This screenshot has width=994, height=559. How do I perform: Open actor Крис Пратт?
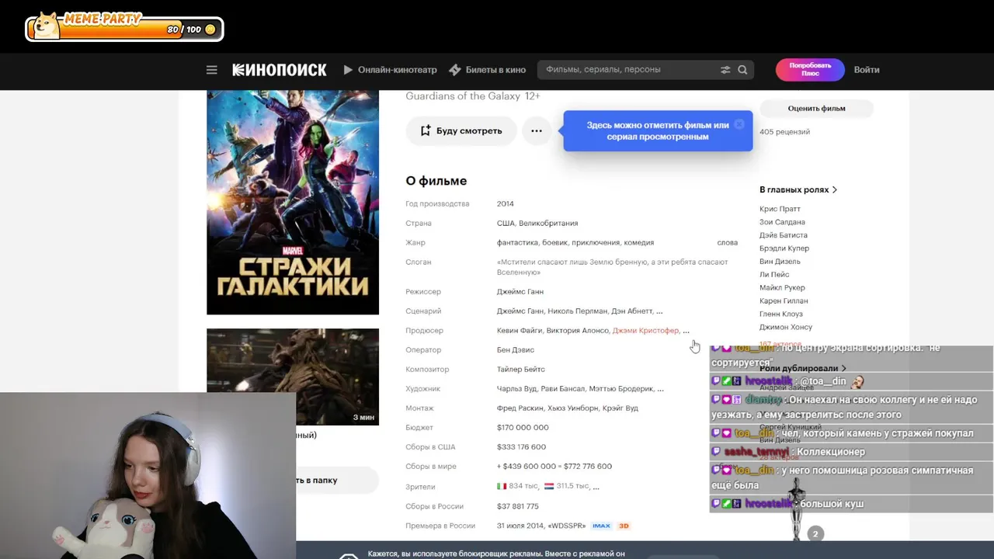[780, 209]
